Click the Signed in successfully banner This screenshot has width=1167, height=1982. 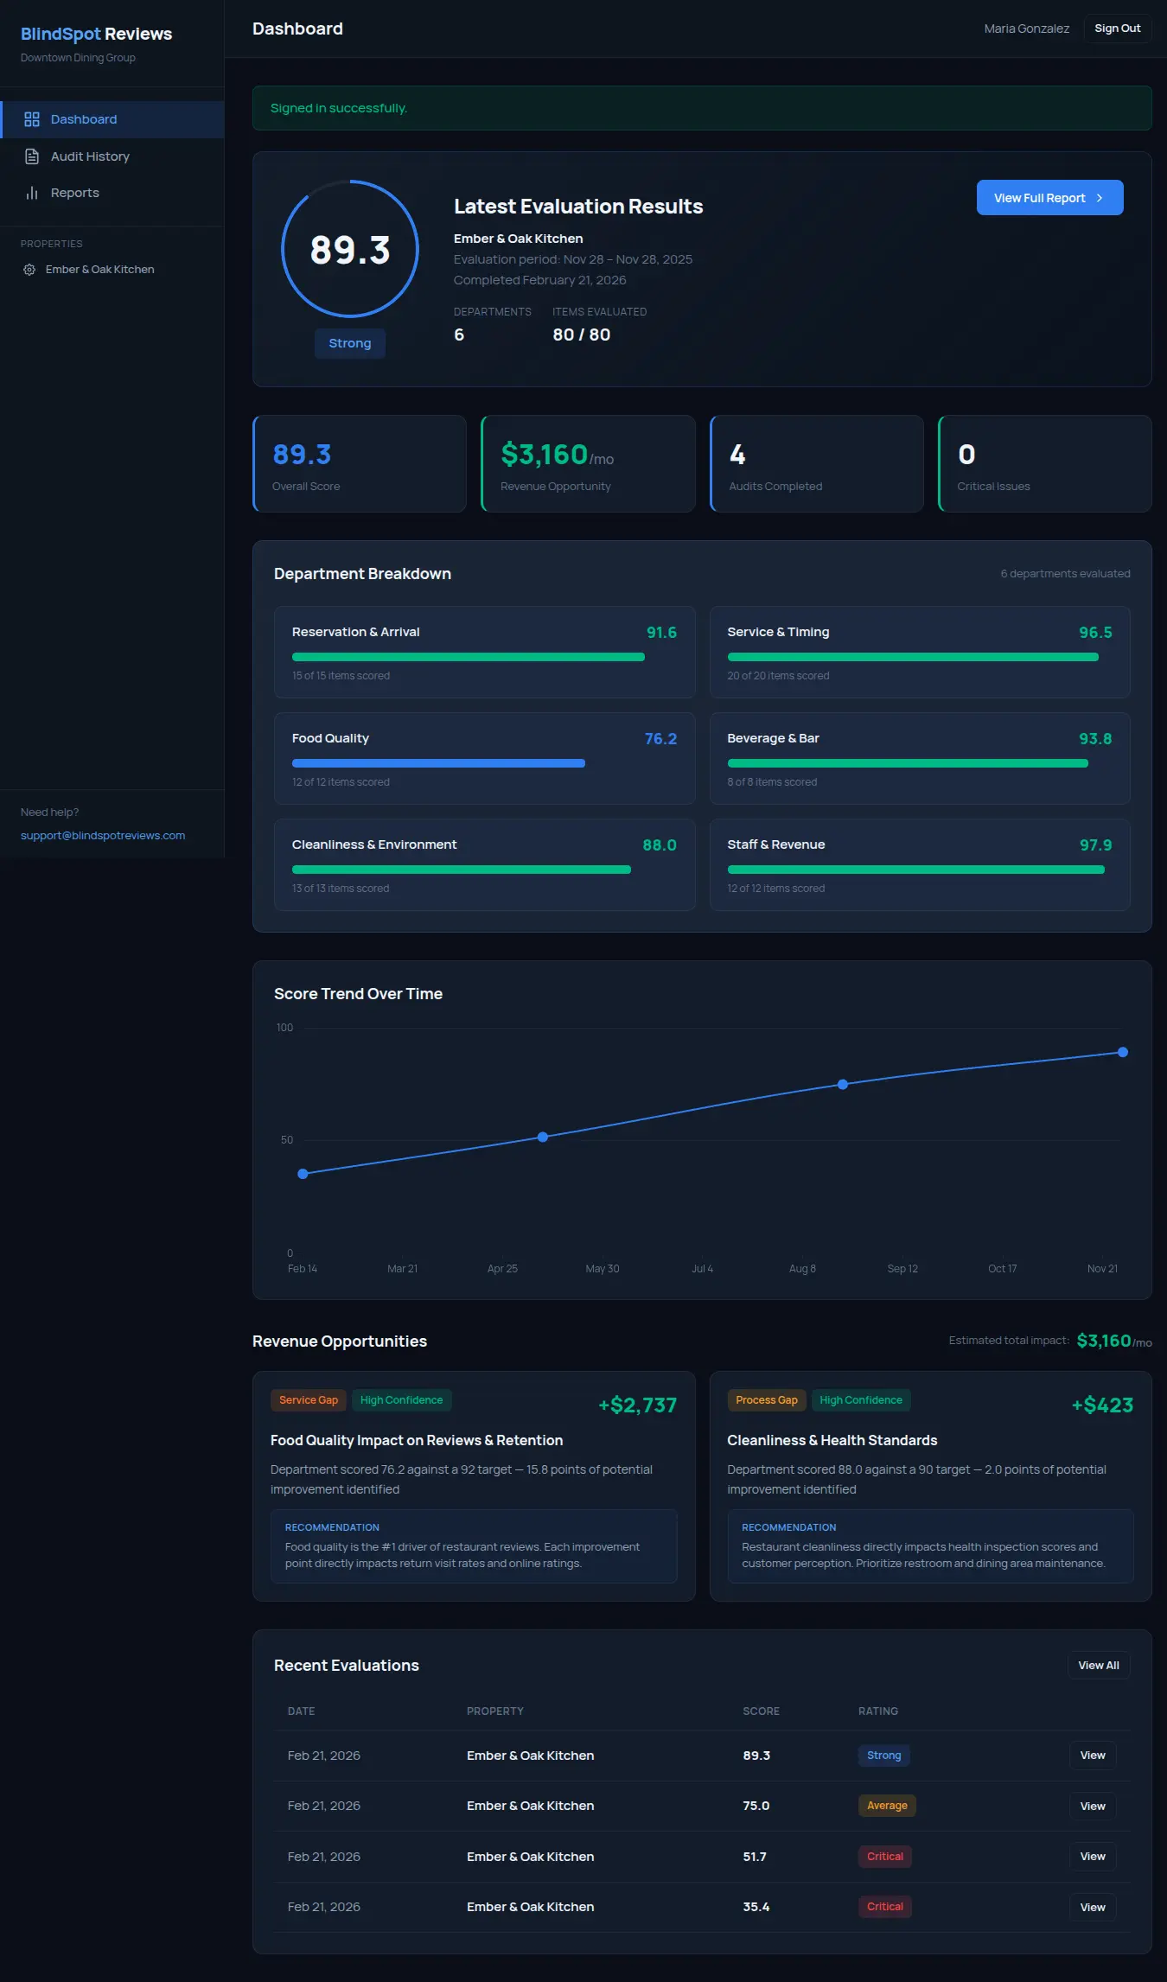tap(702, 108)
